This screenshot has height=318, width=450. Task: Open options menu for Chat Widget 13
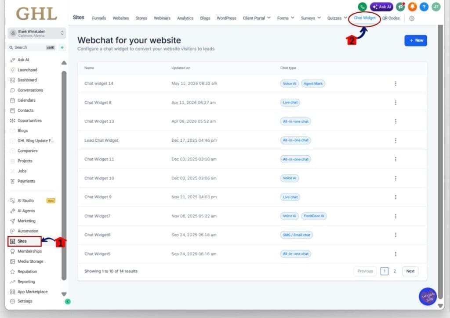point(396,121)
